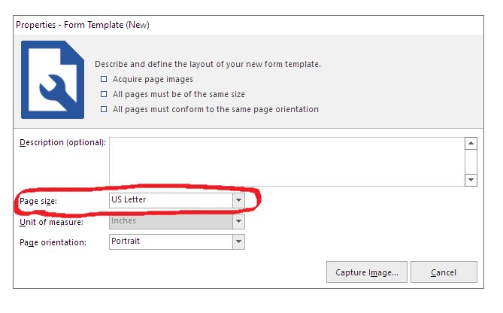This screenshot has width=503, height=313.
Task: Click the Cancel button
Action: (444, 272)
